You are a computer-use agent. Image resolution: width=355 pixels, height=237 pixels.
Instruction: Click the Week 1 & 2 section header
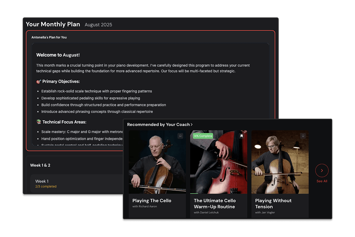click(40, 165)
